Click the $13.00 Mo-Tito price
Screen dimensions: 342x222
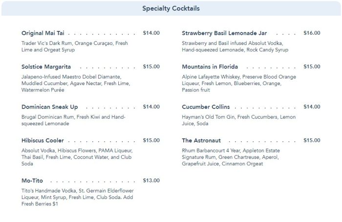click(151, 180)
